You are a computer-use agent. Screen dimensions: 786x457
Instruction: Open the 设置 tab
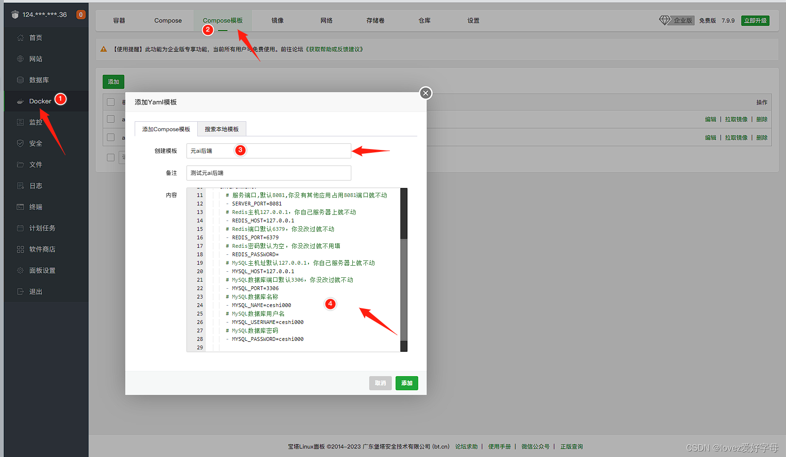click(x=473, y=20)
